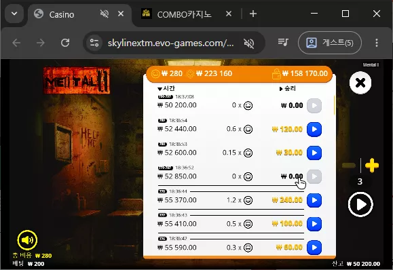Viewport: 393px width, 270px height.
Task: View site information icon in address bar
Action: click(x=94, y=43)
